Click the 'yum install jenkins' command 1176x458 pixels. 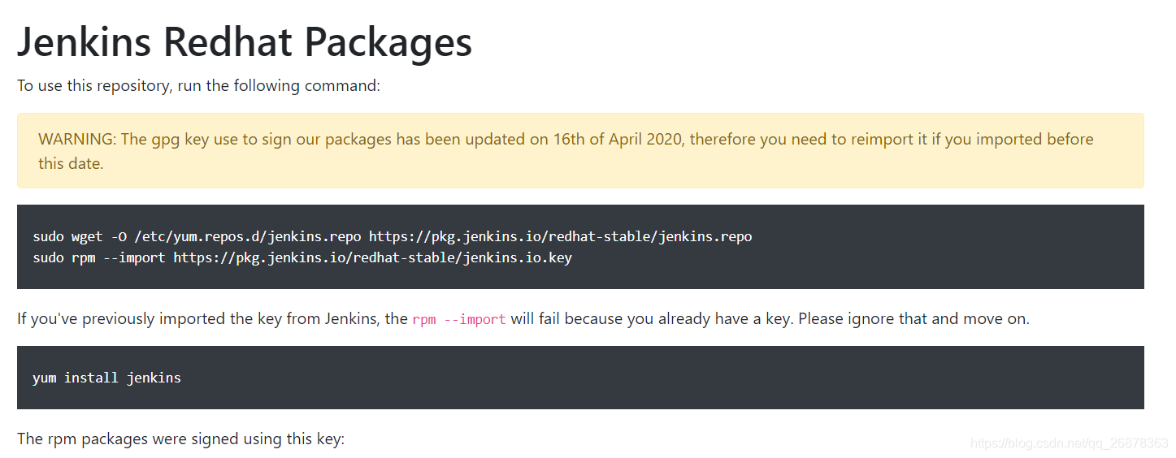point(106,378)
